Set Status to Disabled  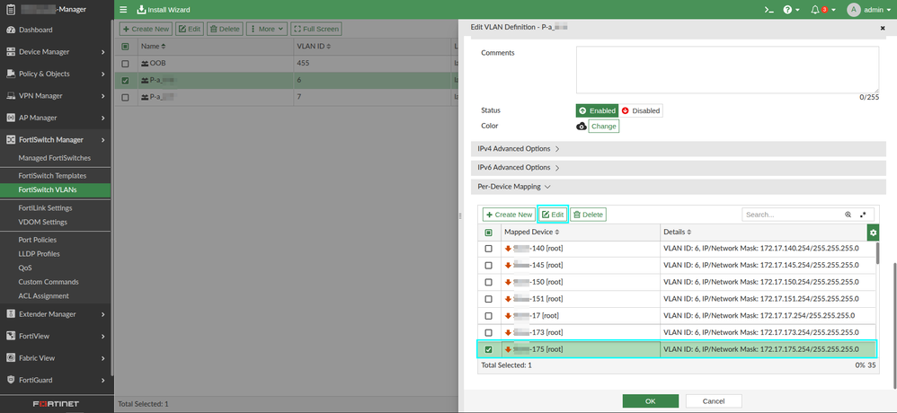pos(640,110)
